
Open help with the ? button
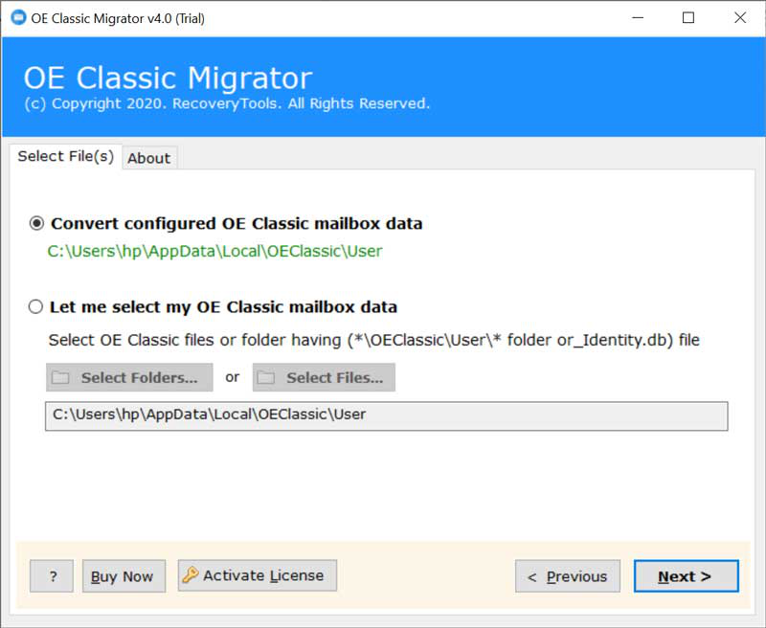[52, 576]
